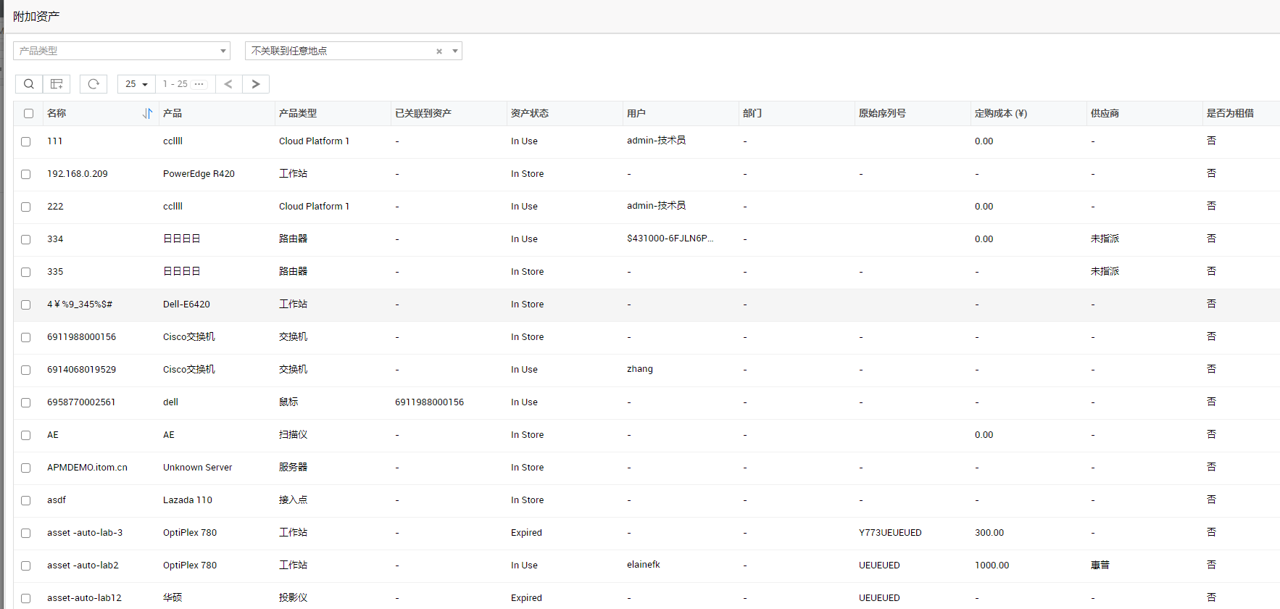The height and width of the screenshot is (609, 1280).
Task: Check the box for asset 192.168.0.209
Action: click(26, 175)
